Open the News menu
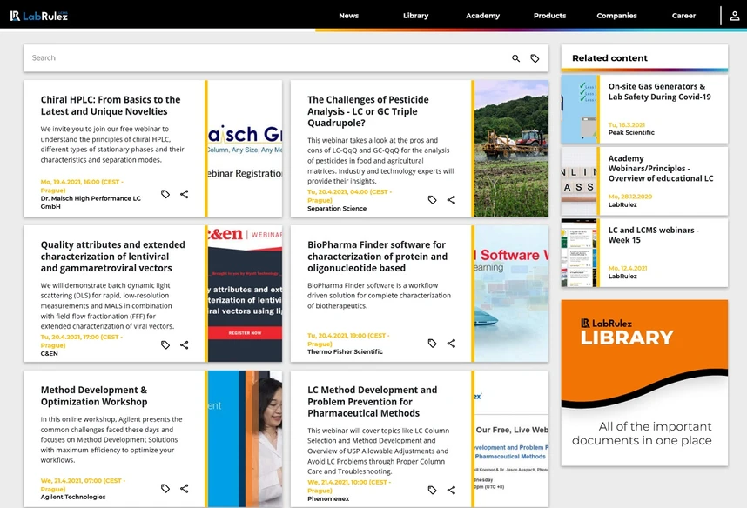 tap(349, 16)
